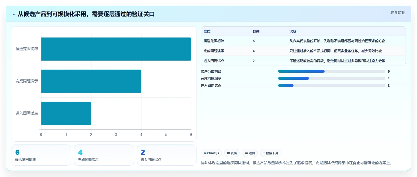Click the 说明 table column header

[x=293, y=31]
